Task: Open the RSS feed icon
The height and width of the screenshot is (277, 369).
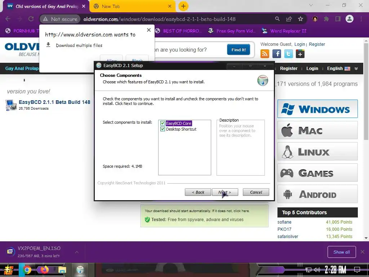Action: [265, 54]
